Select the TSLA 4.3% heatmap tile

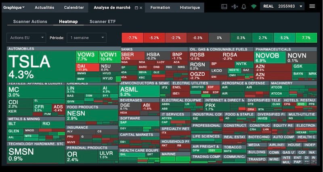[41, 67]
